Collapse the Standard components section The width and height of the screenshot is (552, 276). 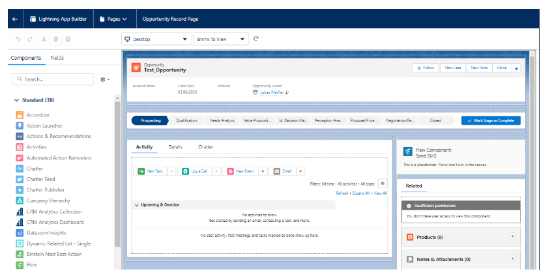(16, 100)
